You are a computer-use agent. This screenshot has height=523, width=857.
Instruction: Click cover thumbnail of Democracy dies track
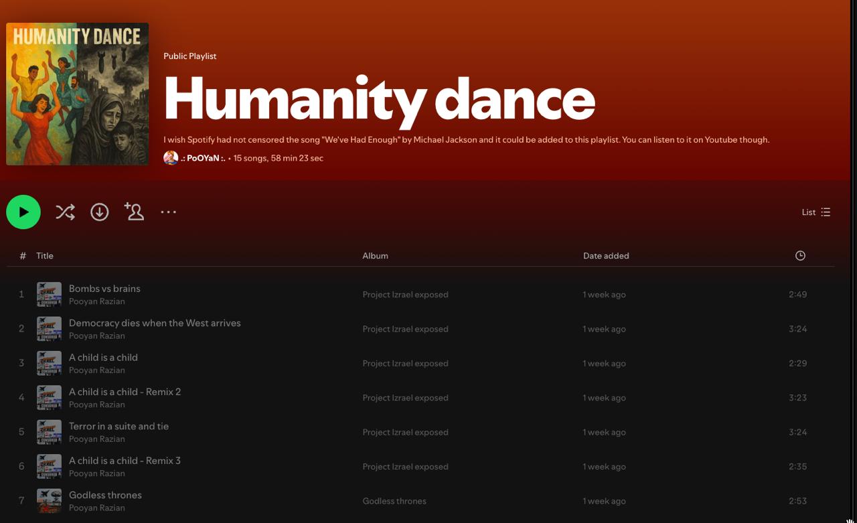pos(49,329)
